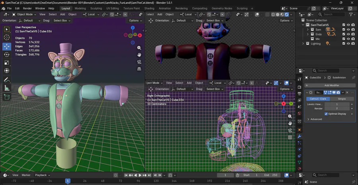Uncheck the Mic collection checkbox
Image resolution: width=358 pixels, height=185 pixels.
[344, 39]
